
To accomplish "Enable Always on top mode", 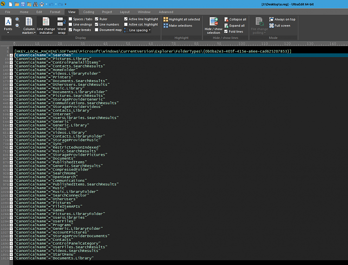I will 282,19.
